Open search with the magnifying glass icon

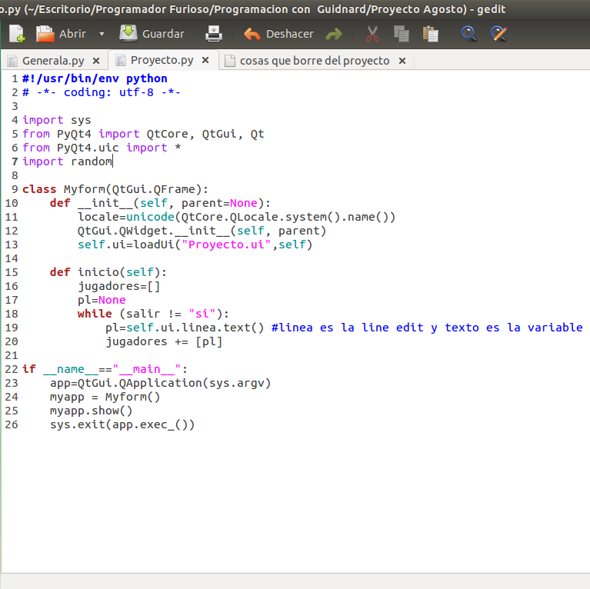tap(468, 34)
